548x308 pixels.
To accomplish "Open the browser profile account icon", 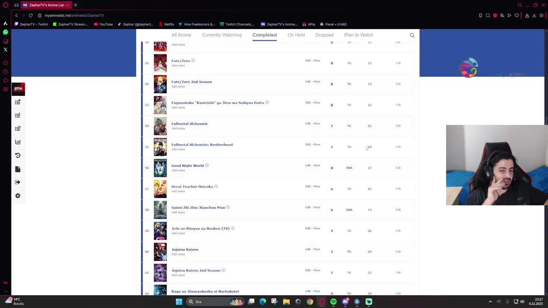I will click(x=527, y=15).
